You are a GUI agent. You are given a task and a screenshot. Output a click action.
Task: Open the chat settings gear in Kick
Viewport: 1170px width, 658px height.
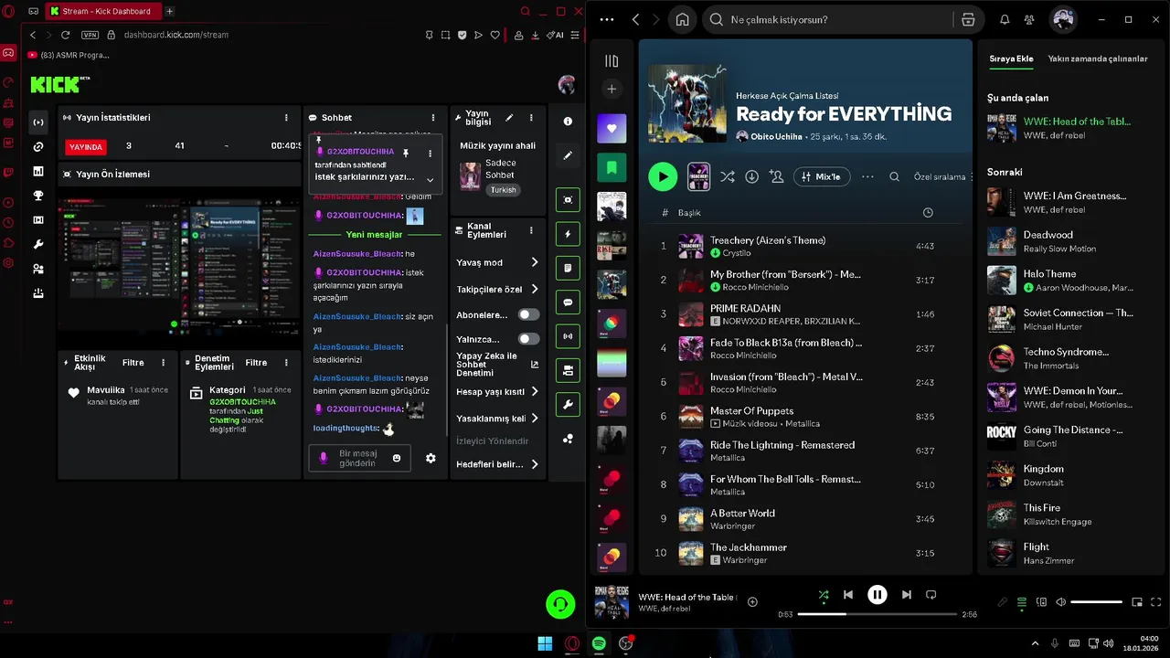(x=431, y=458)
